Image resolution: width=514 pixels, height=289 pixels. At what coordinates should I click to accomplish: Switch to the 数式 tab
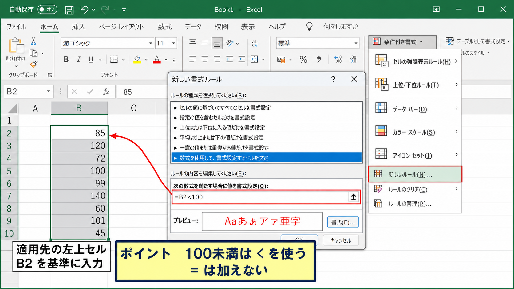165,27
